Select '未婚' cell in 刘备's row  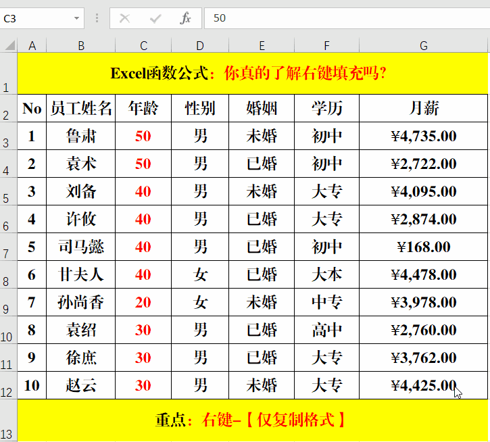[262, 191]
